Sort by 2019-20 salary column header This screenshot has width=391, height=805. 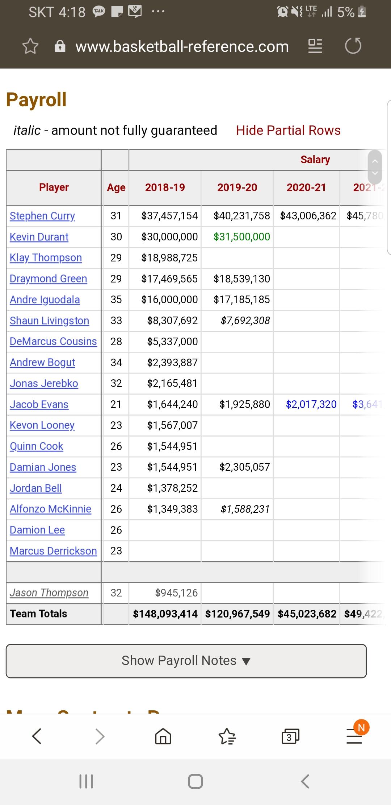tap(237, 187)
